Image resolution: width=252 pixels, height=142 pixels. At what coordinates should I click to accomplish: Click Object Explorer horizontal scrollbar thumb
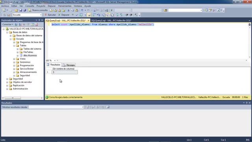[x=13, y=98]
